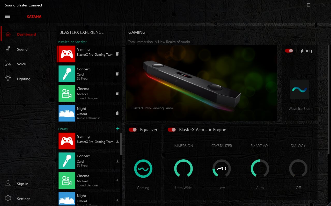Delete installed Gaming profile with trash icon
331x206 pixels.
[x=117, y=54]
